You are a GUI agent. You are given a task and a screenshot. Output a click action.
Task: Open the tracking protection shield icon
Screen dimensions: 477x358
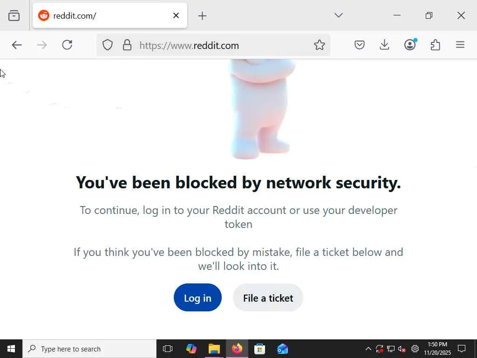pos(108,45)
